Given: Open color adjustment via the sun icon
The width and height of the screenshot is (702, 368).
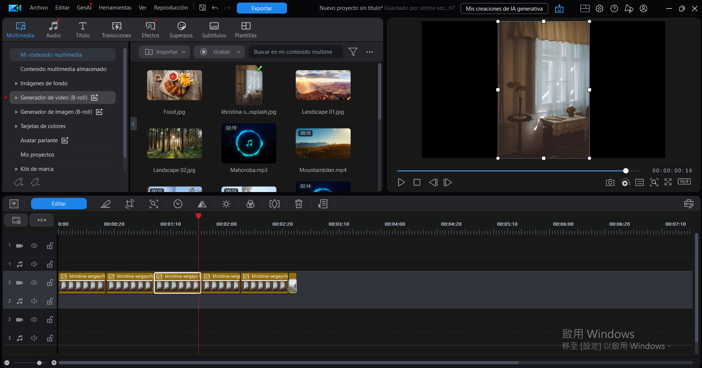Looking at the screenshot, I should coord(226,204).
